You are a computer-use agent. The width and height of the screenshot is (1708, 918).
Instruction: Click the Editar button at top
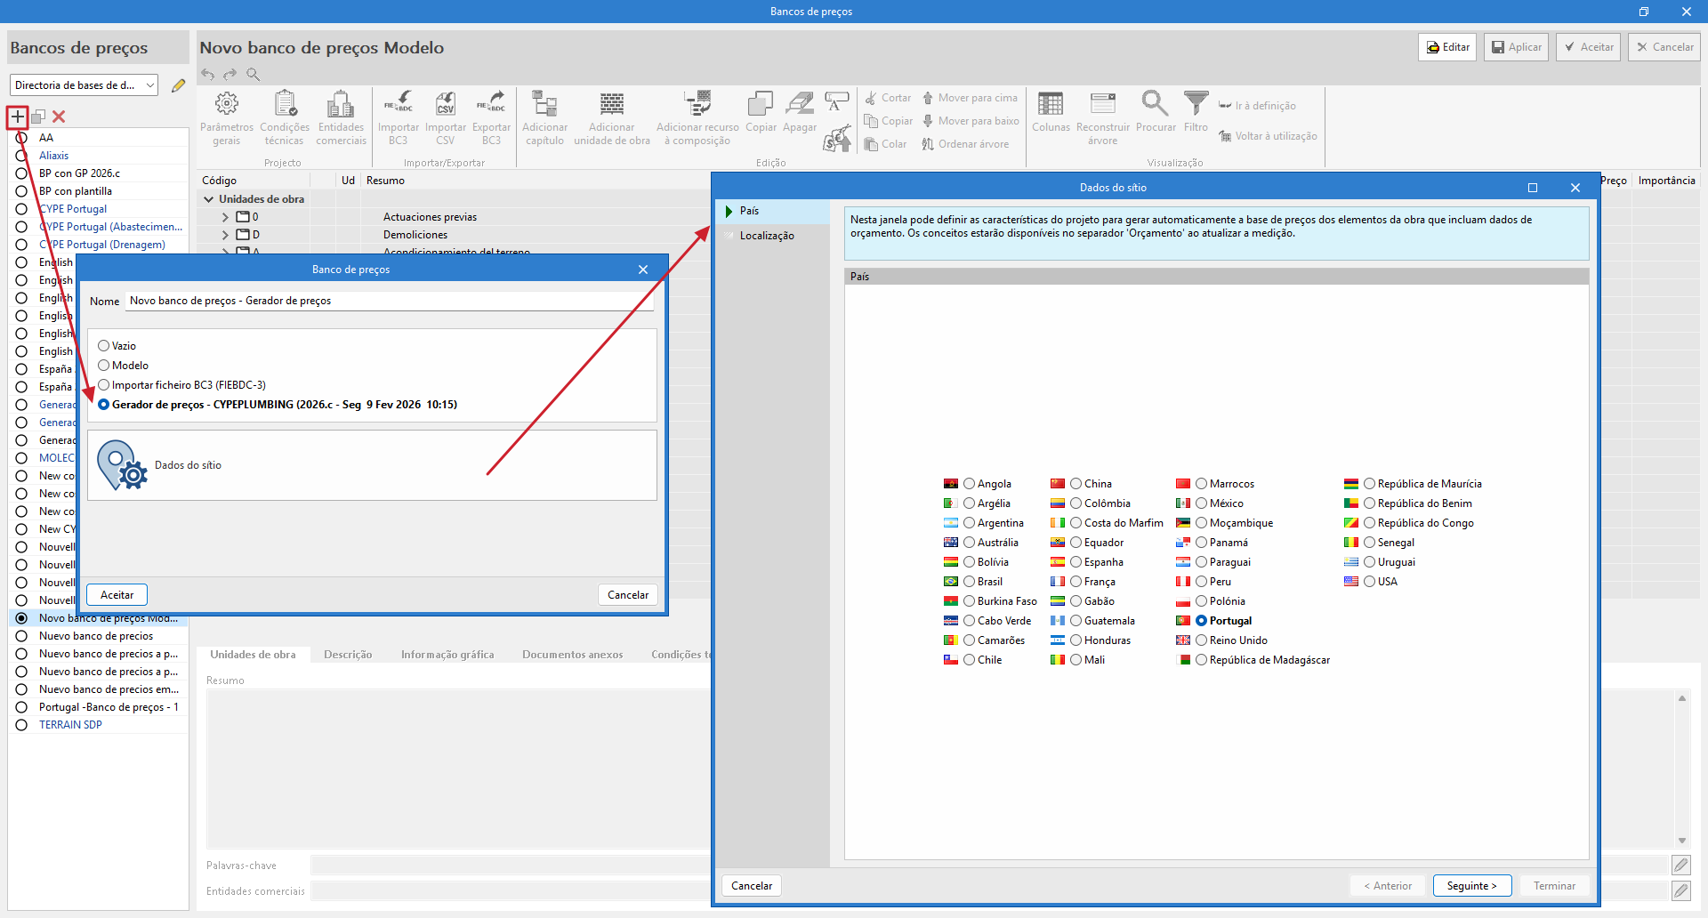click(1447, 47)
